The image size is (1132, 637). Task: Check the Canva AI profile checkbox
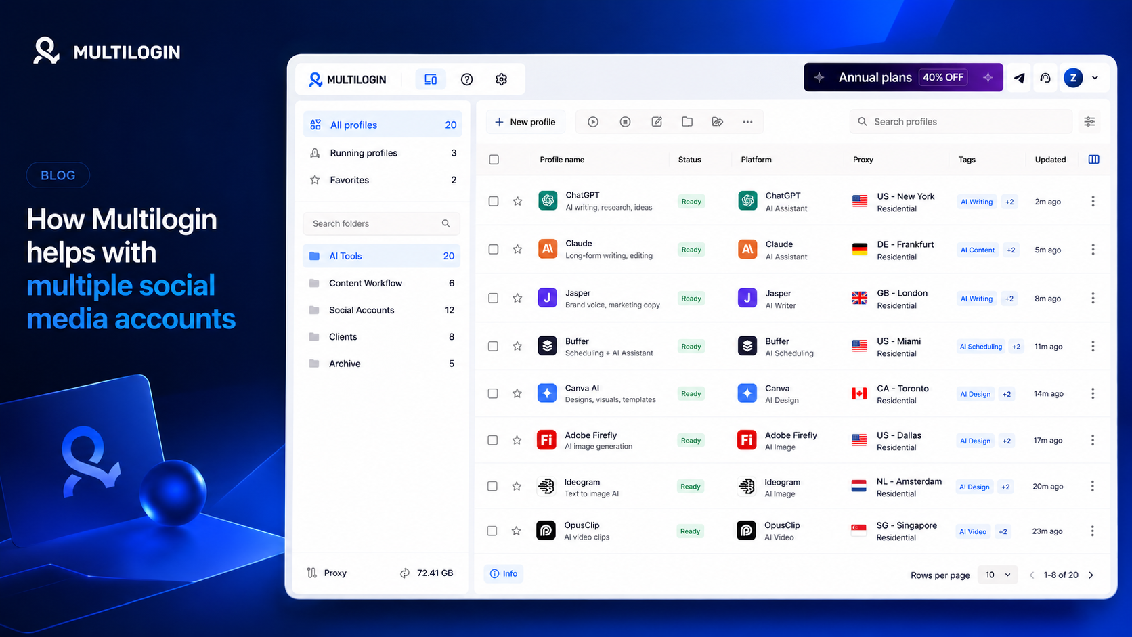[x=493, y=393]
